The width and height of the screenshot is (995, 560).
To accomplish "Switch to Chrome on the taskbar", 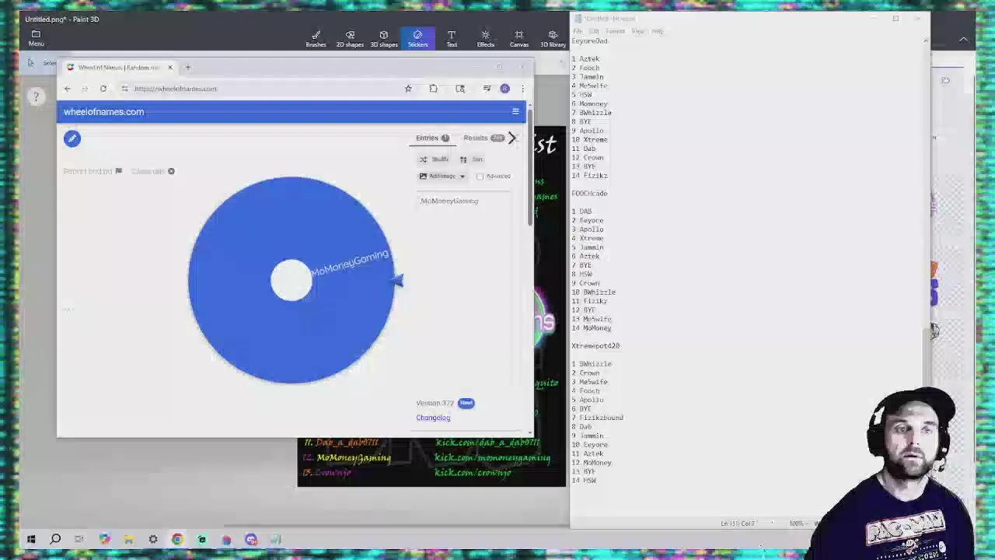I will coord(177,539).
